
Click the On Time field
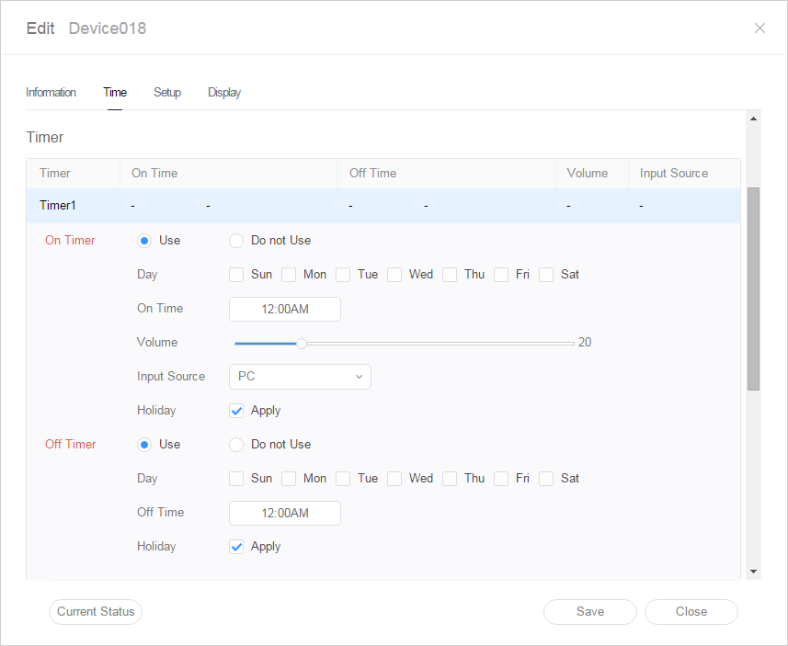(285, 310)
